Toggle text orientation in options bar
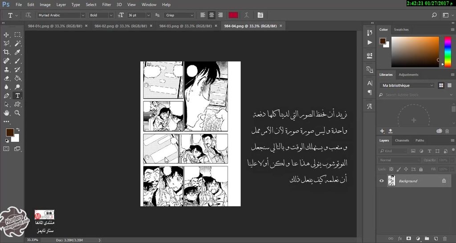Viewport: 456px width, 243px height. 28,15
